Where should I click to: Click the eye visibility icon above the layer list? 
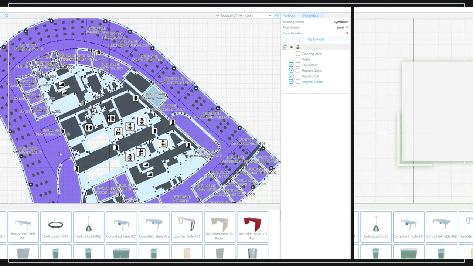pos(291,47)
